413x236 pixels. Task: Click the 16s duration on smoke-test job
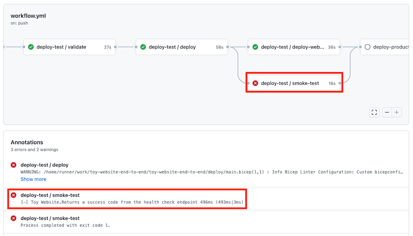(x=332, y=84)
